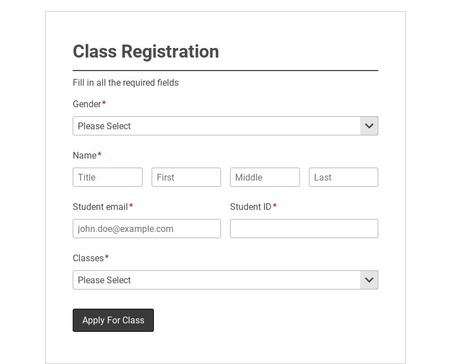Focus the Student ID text box

pyautogui.click(x=304, y=229)
